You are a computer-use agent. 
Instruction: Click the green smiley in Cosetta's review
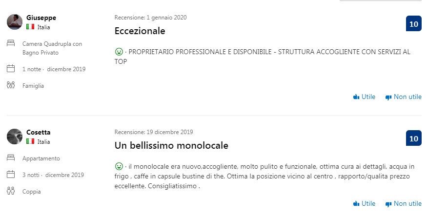point(119,166)
